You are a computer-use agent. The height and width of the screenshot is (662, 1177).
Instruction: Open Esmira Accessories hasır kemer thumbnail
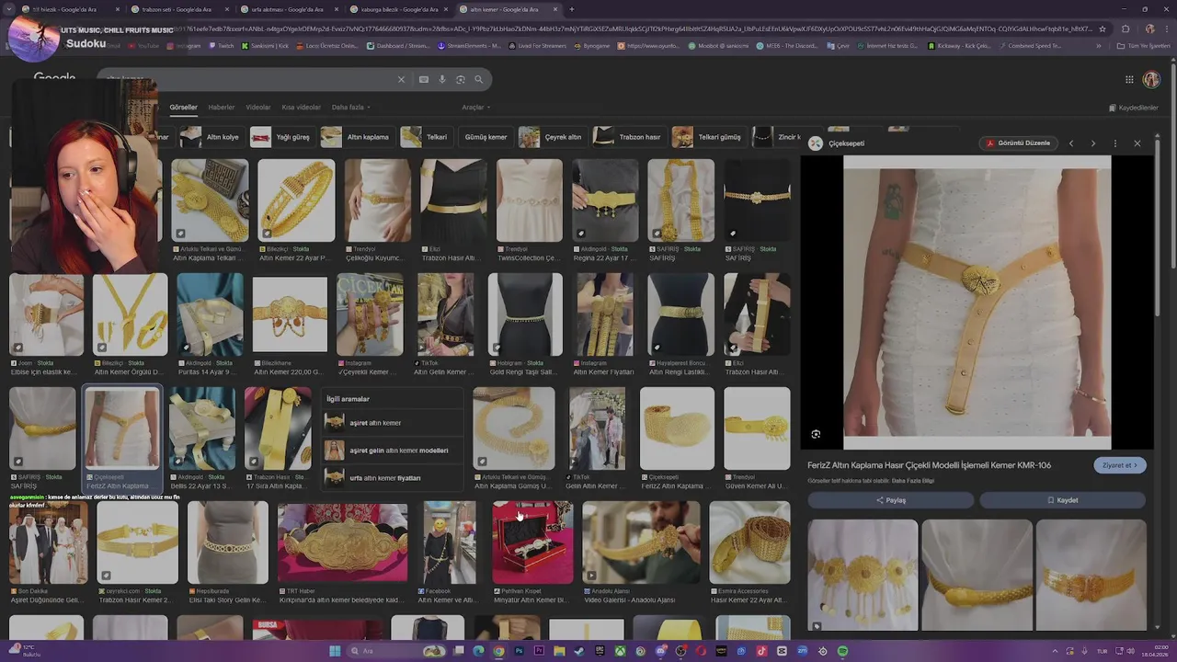[x=749, y=542]
